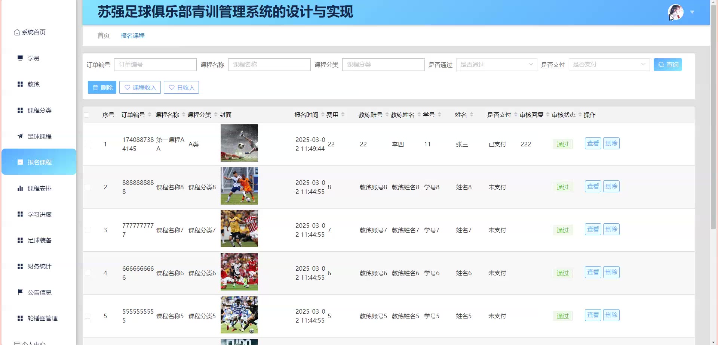The image size is (718, 345).
Task: Click the 订单编号 input field
Action: pyautogui.click(x=155, y=65)
